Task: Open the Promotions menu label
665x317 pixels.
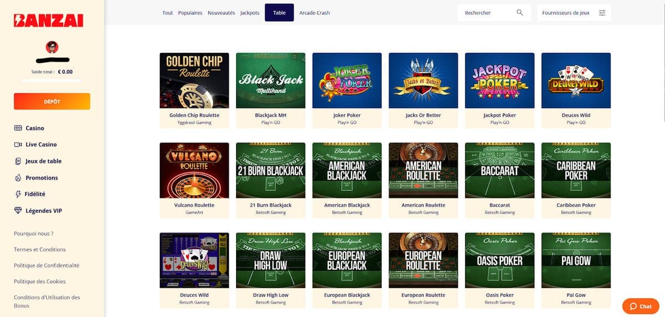Action: (42, 178)
